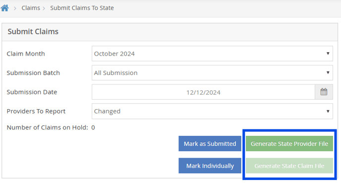Viewport: 341px width, 185px height.
Task: Click Generate State Provider File button
Action: (289, 144)
